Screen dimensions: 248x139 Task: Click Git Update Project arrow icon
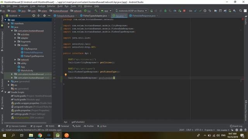pyautogui.click(x=195, y=11)
